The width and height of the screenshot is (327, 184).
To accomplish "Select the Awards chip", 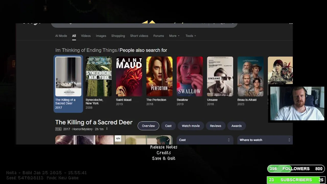I will (236, 126).
